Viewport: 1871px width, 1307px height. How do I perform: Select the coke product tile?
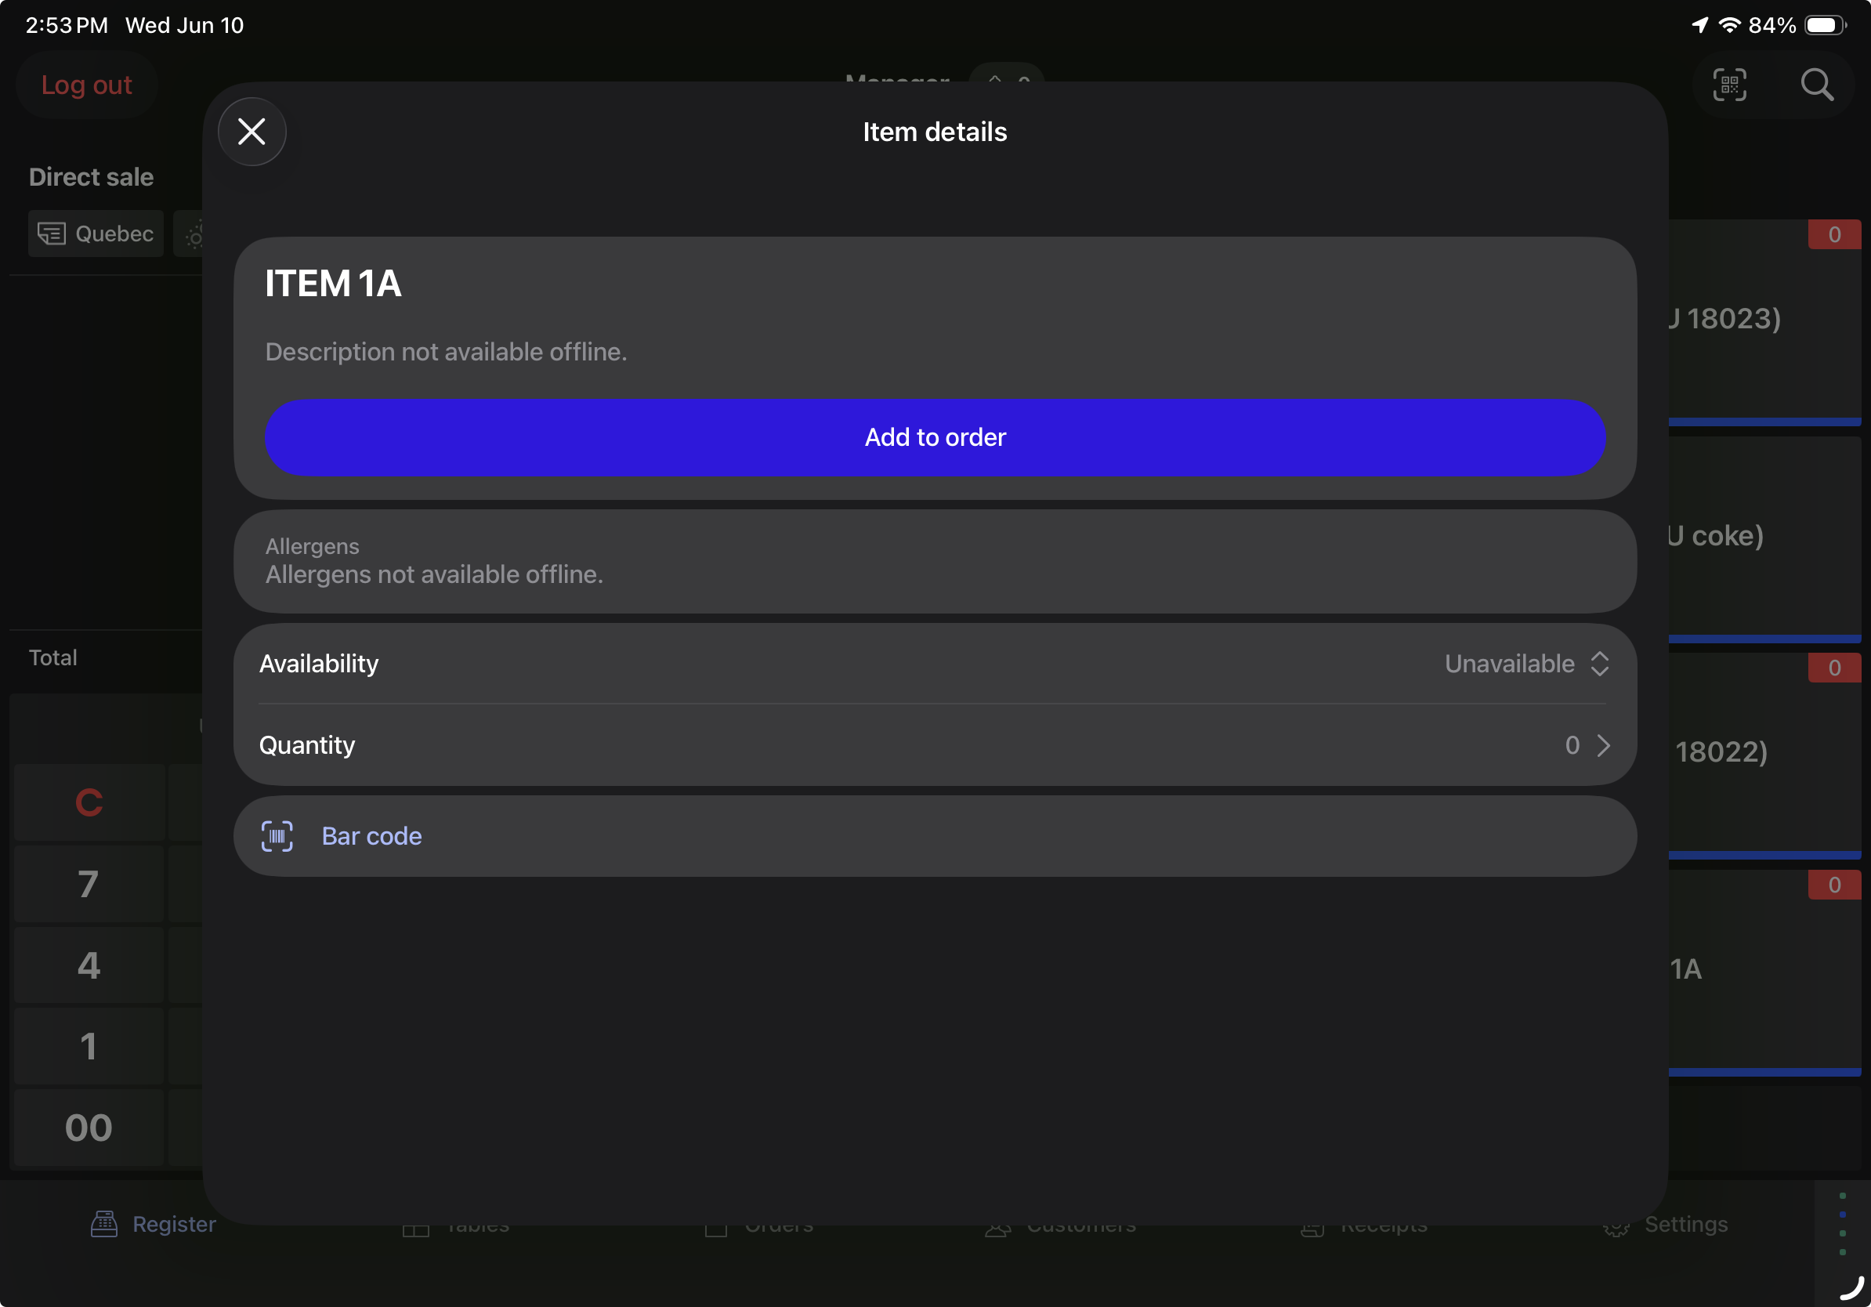pyautogui.click(x=1764, y=539)
